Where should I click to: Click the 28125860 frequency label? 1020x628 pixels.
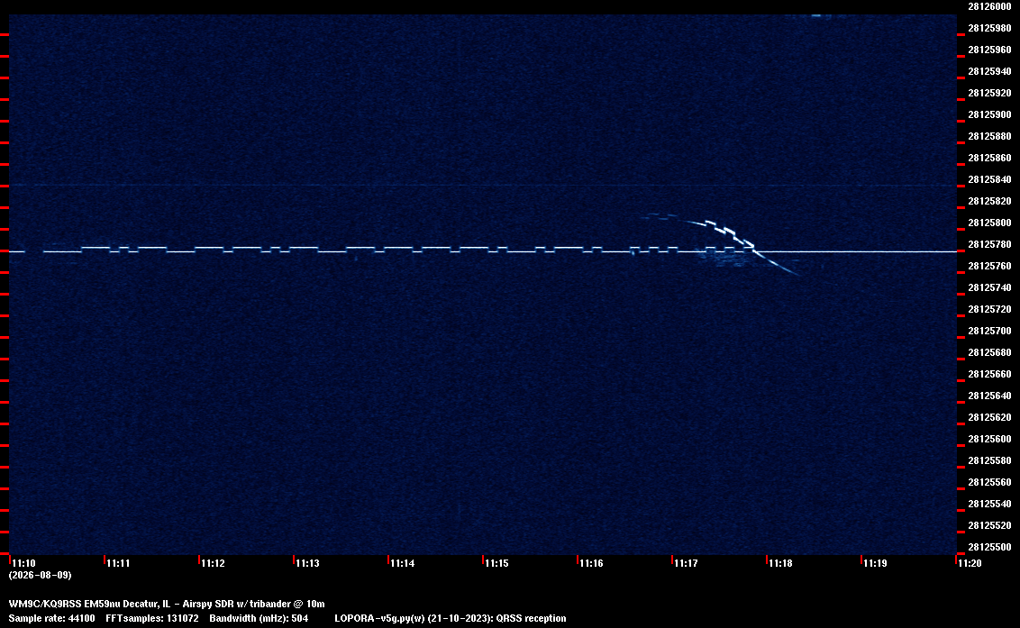coord(989,158)
